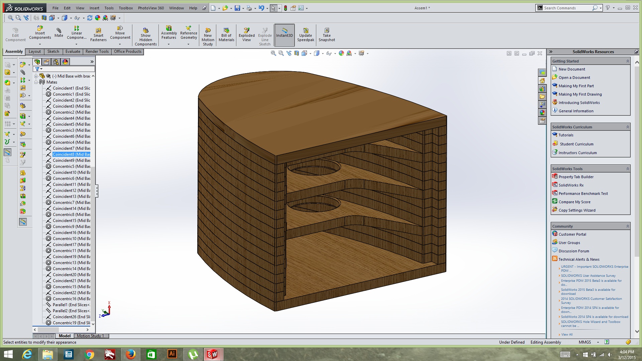
Task: Click the Insert Components tool
Action: point(40,33)
